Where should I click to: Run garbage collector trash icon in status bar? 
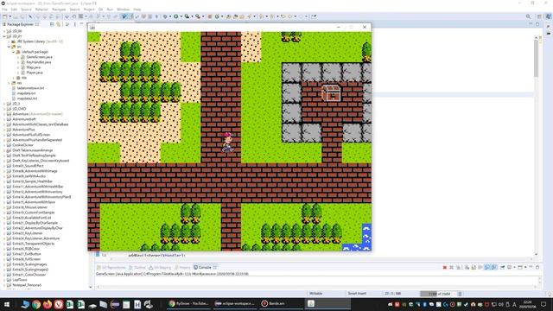[460, 294]
